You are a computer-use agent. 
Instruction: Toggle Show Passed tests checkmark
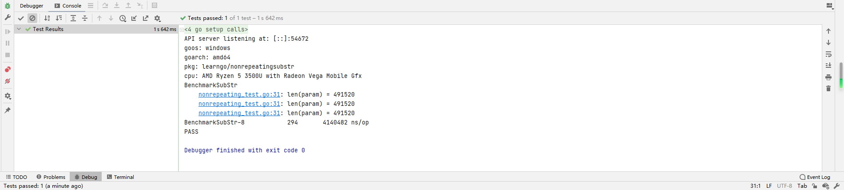(x=21, y=18)
